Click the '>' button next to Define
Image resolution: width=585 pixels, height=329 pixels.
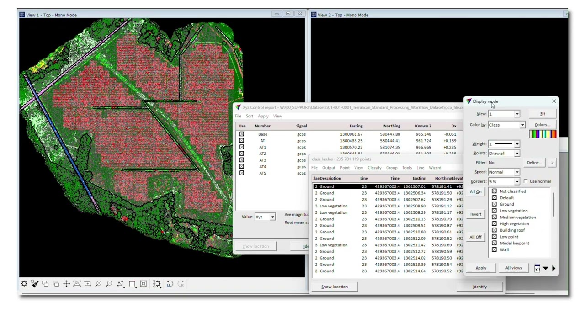(x=552, y=163)
